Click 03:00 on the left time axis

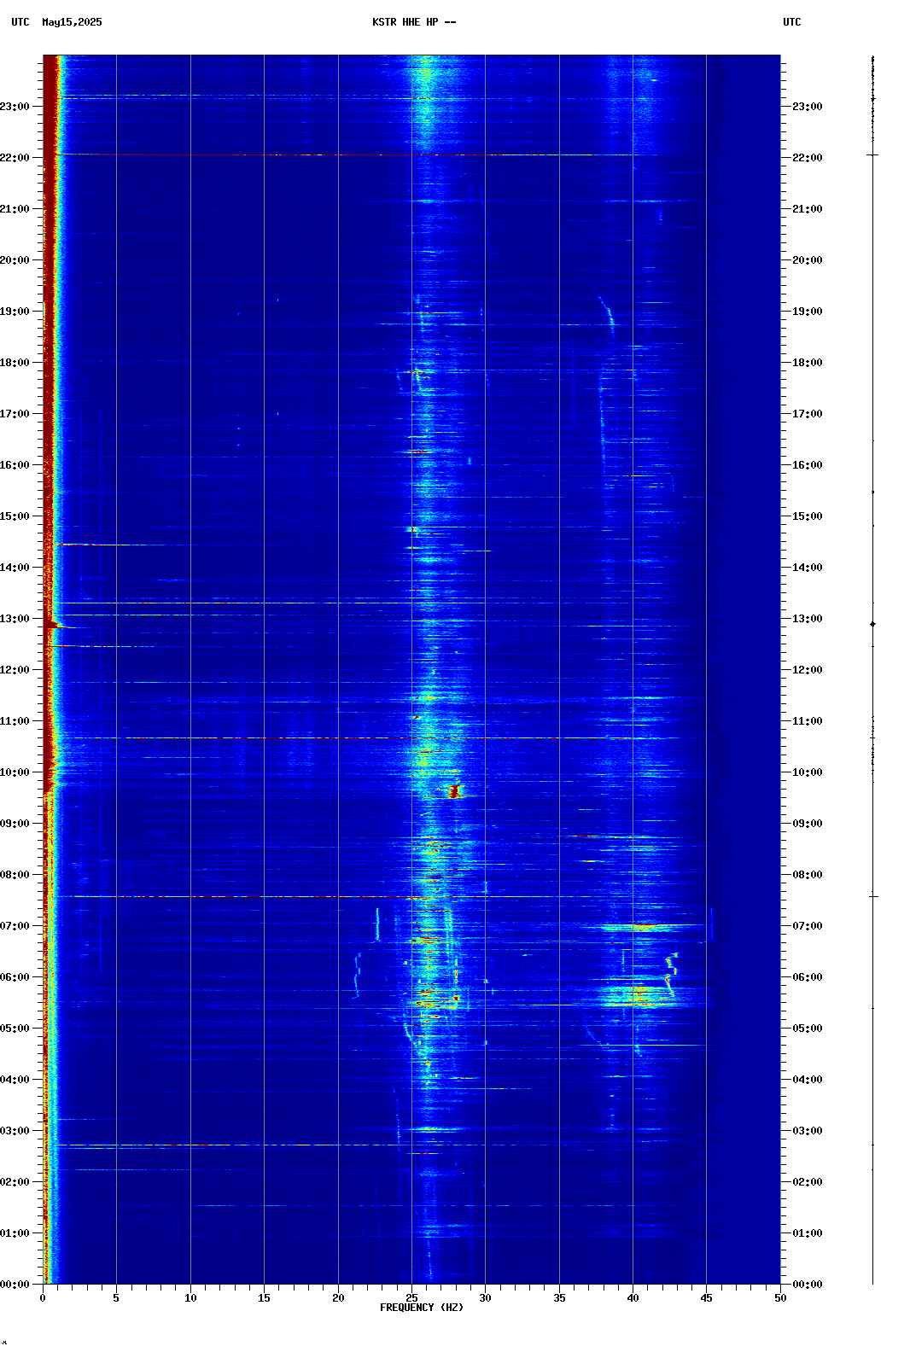15,1131
